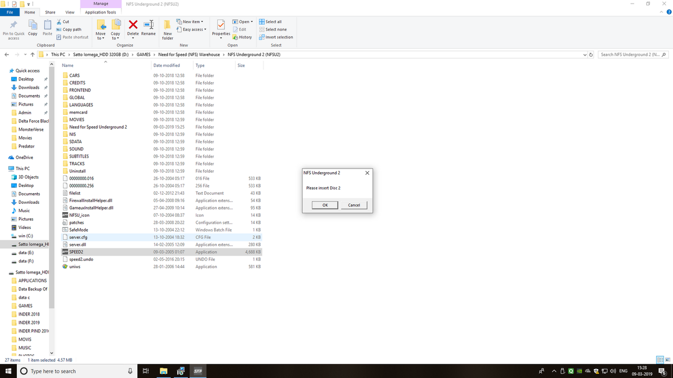Viewport: 673px width, 378px height.
Task: Switch to the Share ribbon tab
Action: [50, 12]
